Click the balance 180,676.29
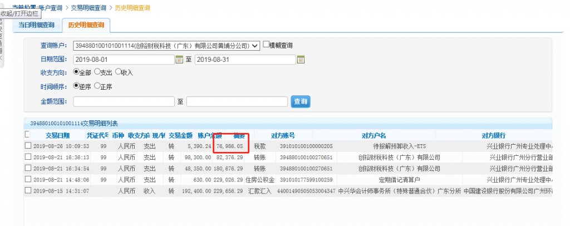This screenshot has height=226, width=570. [x=228, y=169]
